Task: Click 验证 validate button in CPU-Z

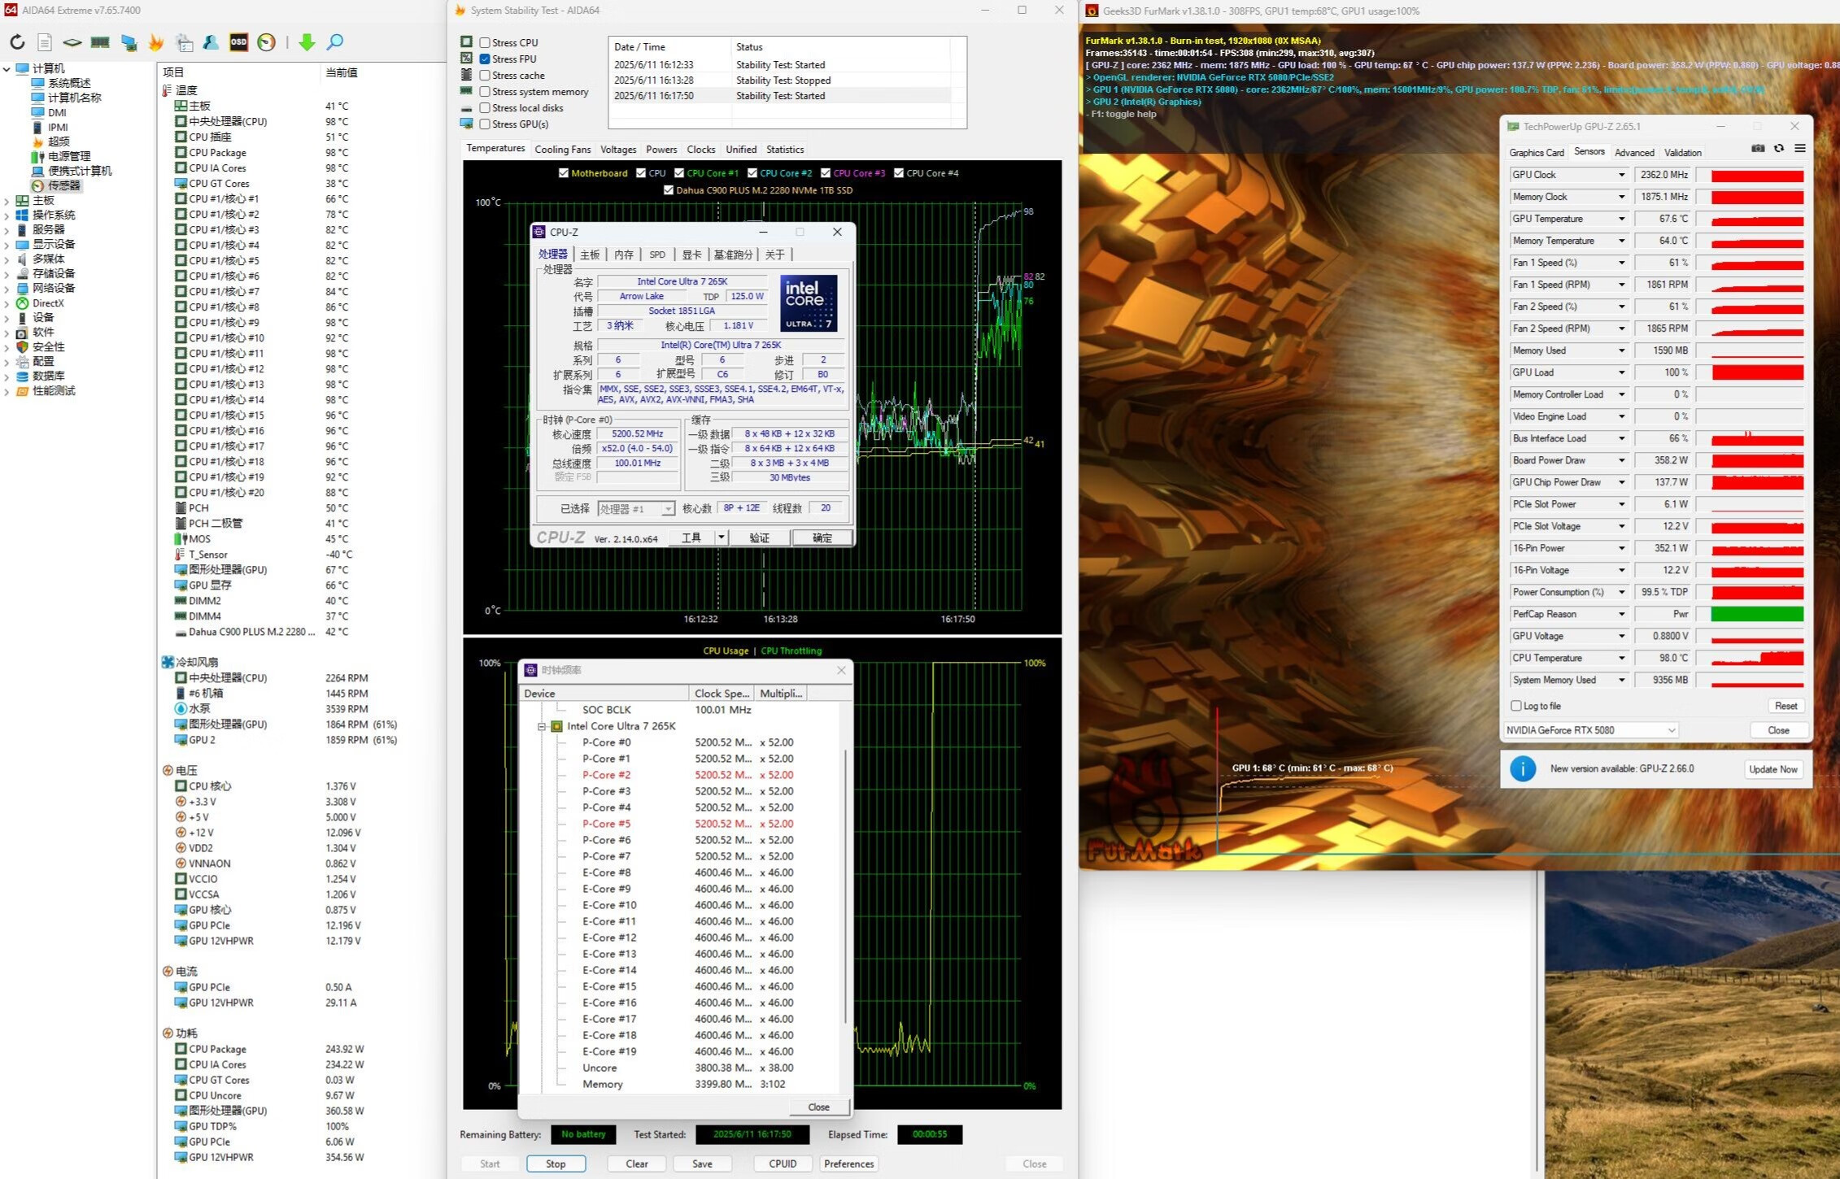Action: 759,537
